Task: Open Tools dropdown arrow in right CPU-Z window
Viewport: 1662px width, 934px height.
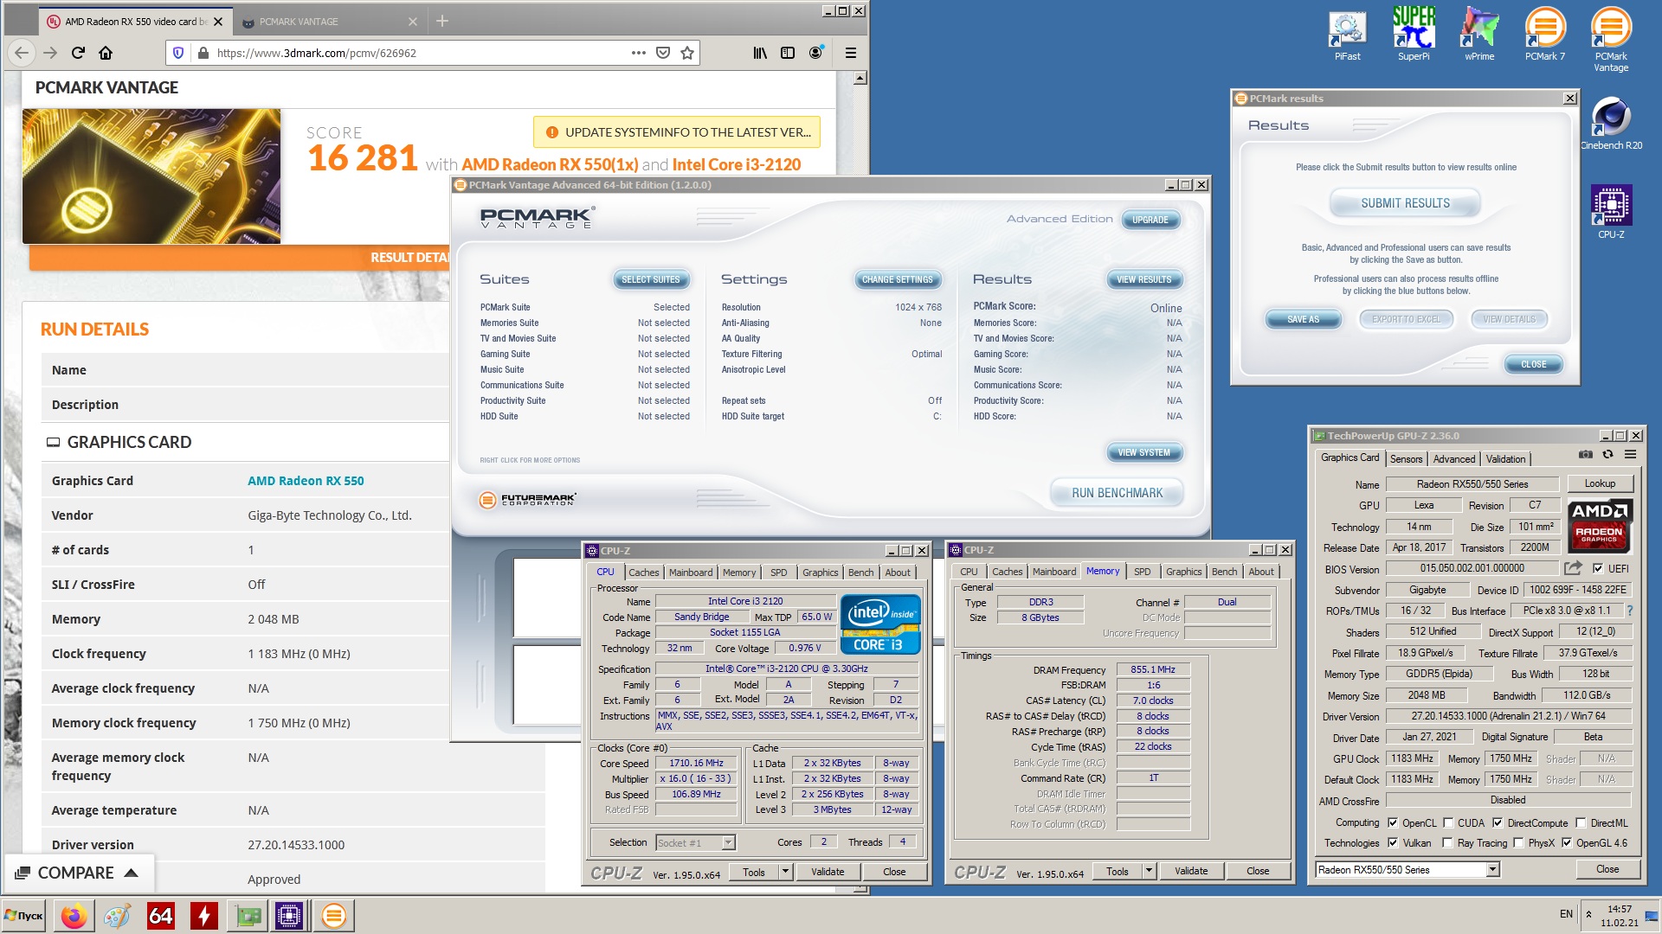Action: click(1149, 871)
